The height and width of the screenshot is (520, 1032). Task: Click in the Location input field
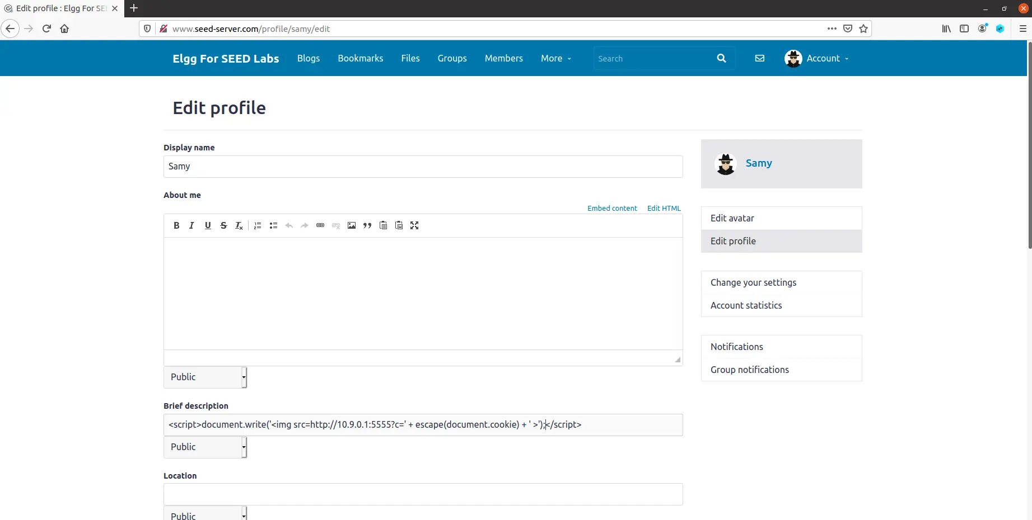423,494
